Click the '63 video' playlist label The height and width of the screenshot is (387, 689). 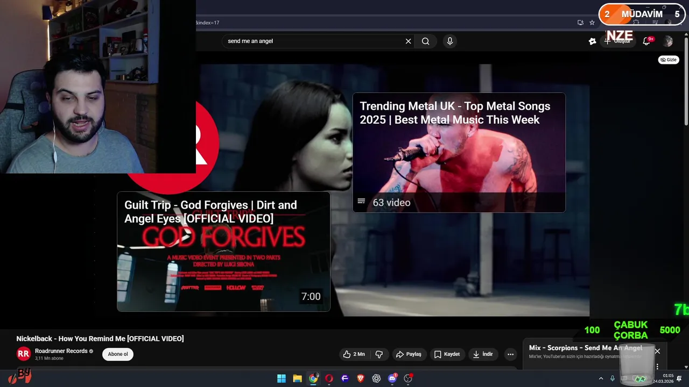[391, 203]
